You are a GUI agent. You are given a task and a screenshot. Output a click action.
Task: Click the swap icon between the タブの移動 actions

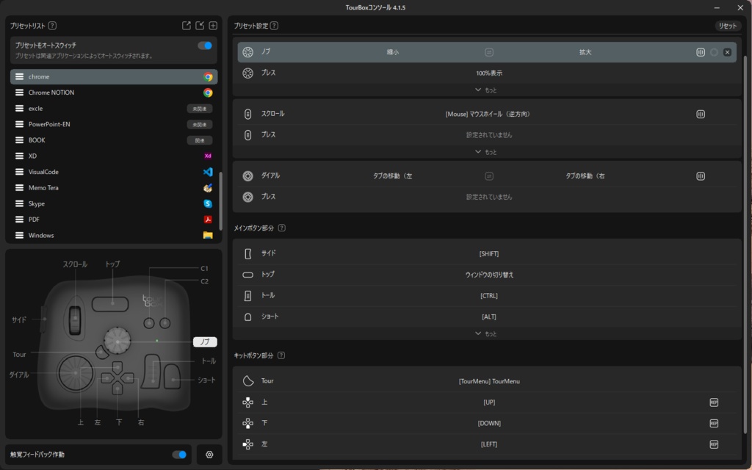[x=488, y=176]
